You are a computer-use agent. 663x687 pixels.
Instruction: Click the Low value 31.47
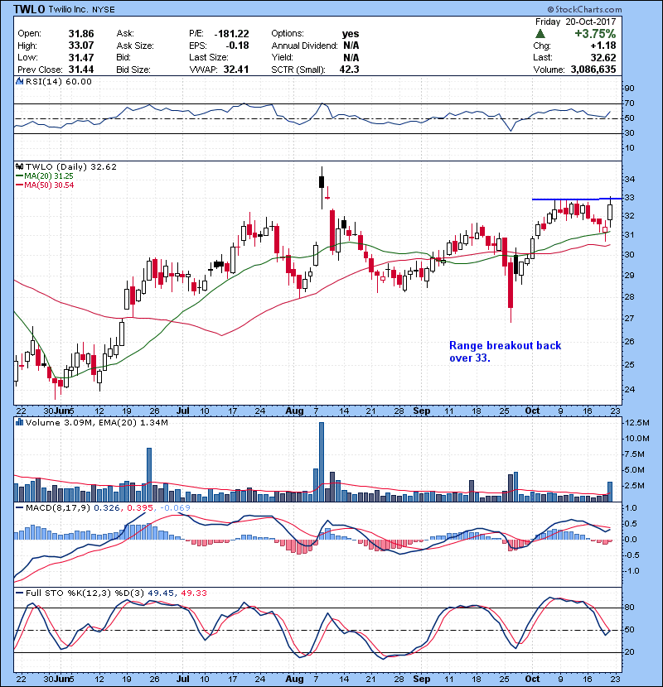(x=81, y=57)
